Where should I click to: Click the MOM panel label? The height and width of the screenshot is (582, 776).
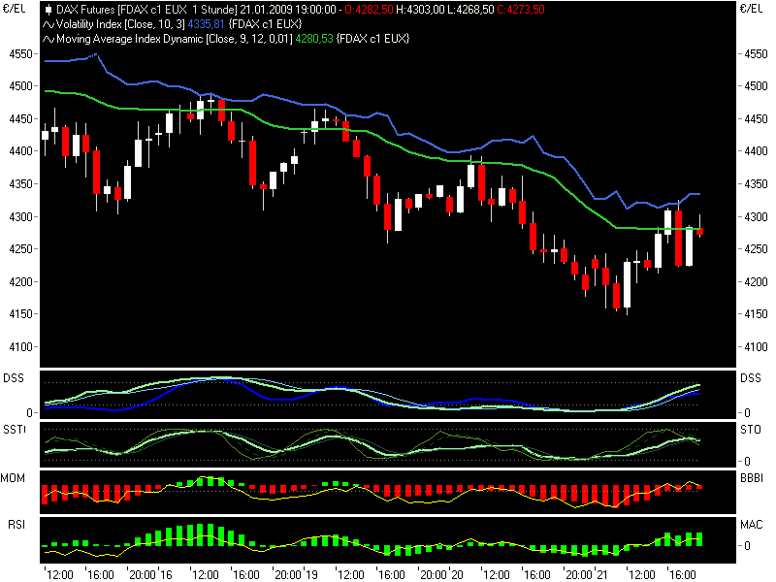point(15,476)
